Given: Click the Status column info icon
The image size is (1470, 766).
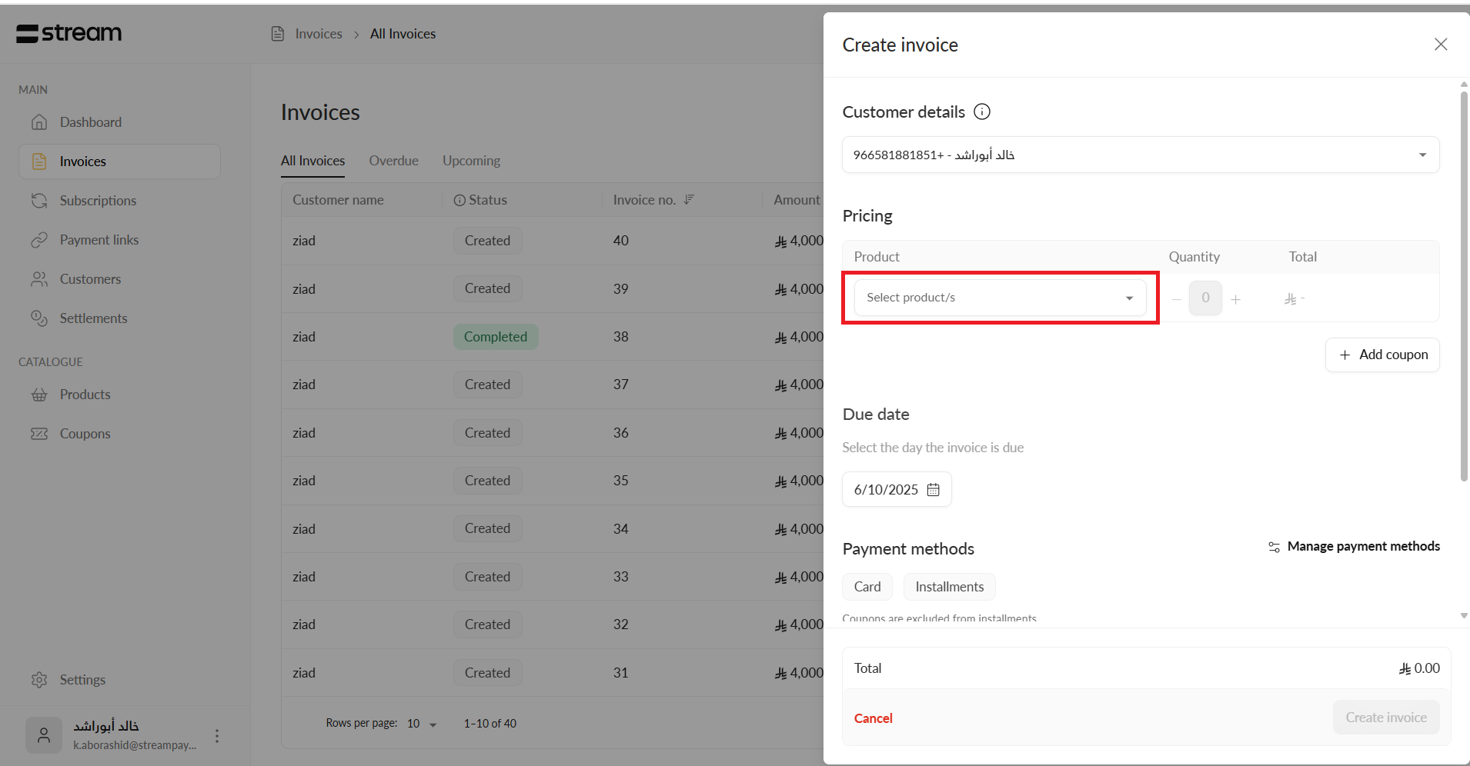Looking at the screenshot, I should (459, 200).
